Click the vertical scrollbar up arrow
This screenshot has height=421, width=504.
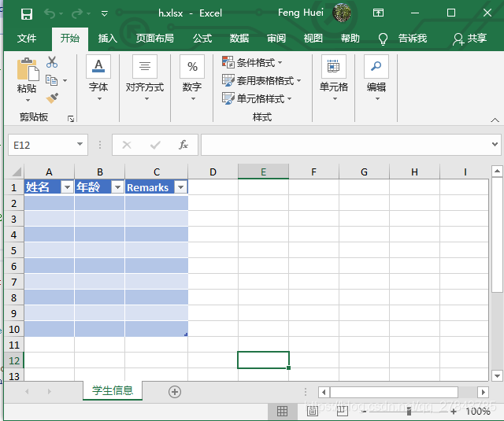pyautogui.click(x=497, y=172)
